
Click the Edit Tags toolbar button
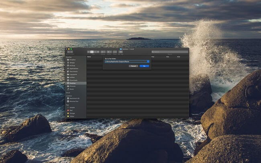[120, 52]
